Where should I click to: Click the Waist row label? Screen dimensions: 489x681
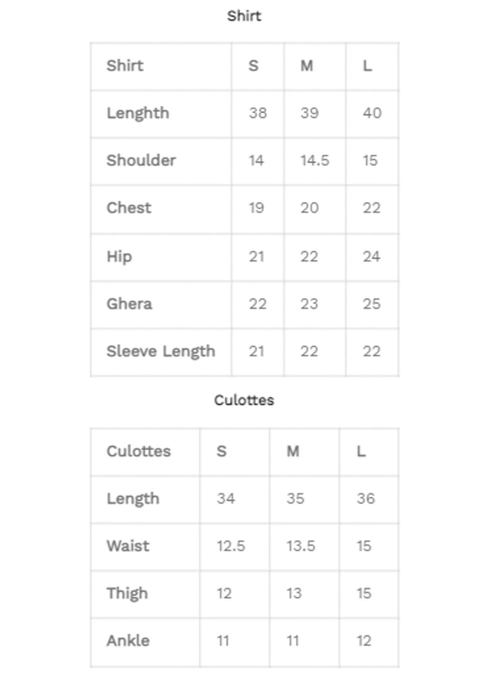tap(128, 546)
